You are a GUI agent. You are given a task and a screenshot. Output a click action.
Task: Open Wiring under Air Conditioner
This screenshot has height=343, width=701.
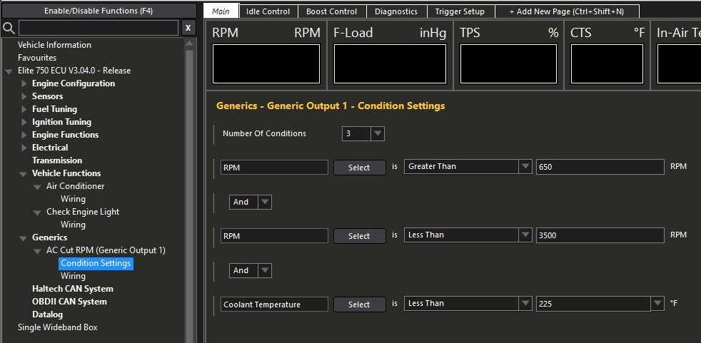coord(73,199)
